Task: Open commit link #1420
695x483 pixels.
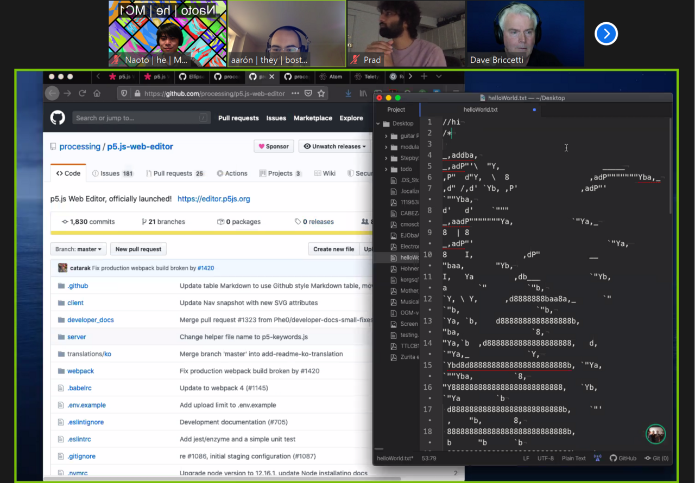Action: (x=206, y=268)
